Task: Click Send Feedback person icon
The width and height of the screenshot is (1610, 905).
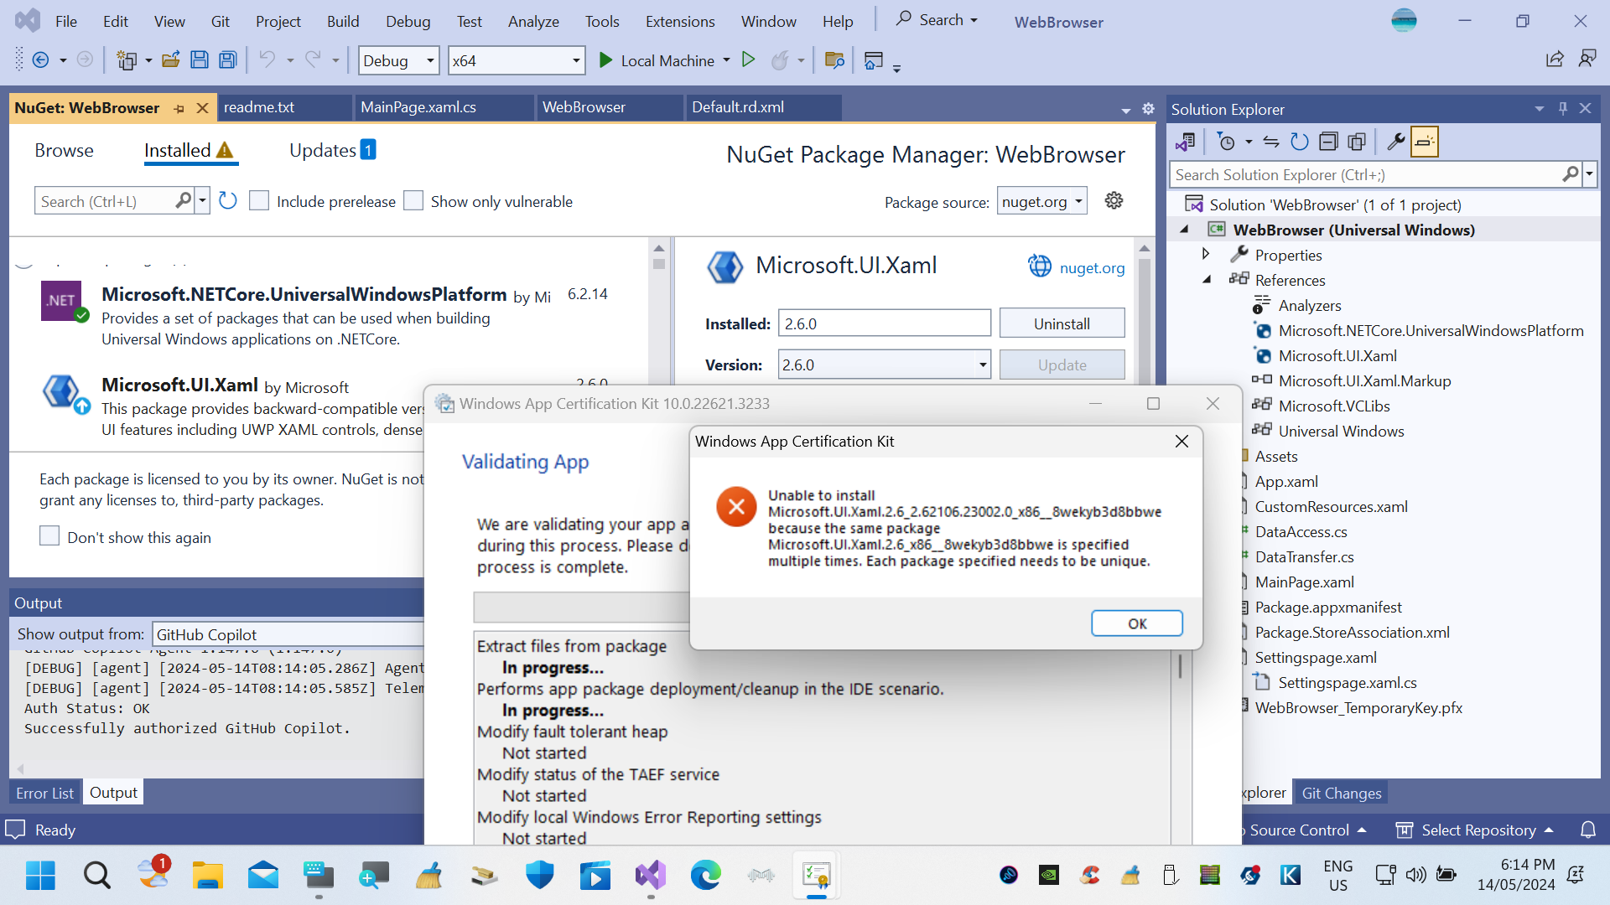Action: (x=1587, y=59)
